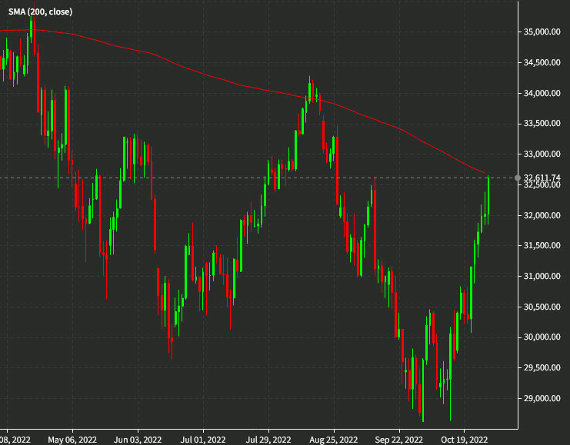The height and width of the screenshot is (445, 570).
Task: Click the 33,000.00 price axis label
Action: pos(542,154)
